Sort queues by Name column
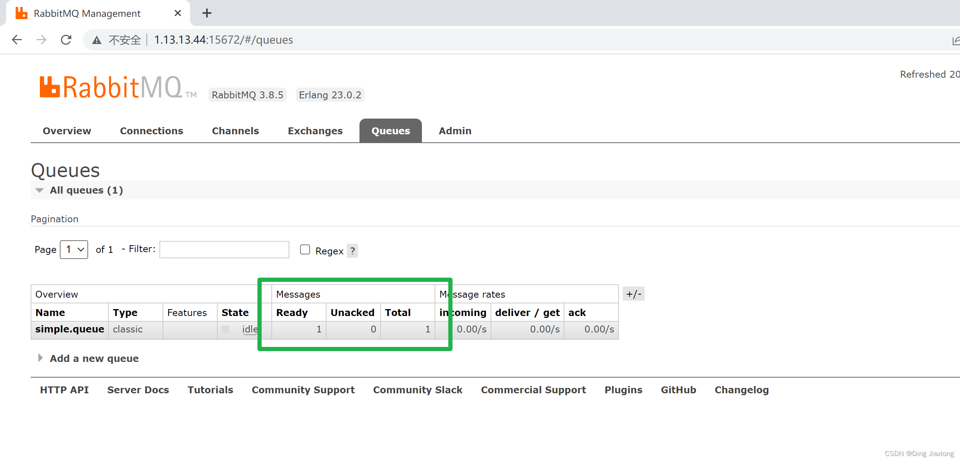 (x=50, y=313)
